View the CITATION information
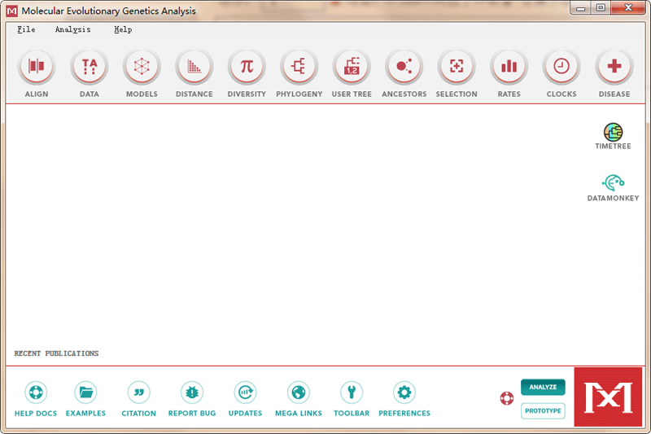This screenshot has height=434, width=651. (x=138, y=392)
